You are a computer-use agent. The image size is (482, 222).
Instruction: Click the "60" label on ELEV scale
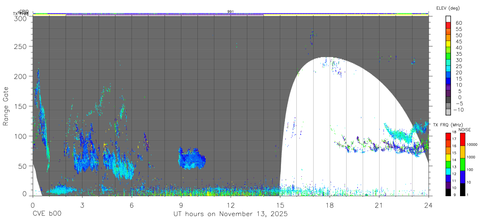458,23
